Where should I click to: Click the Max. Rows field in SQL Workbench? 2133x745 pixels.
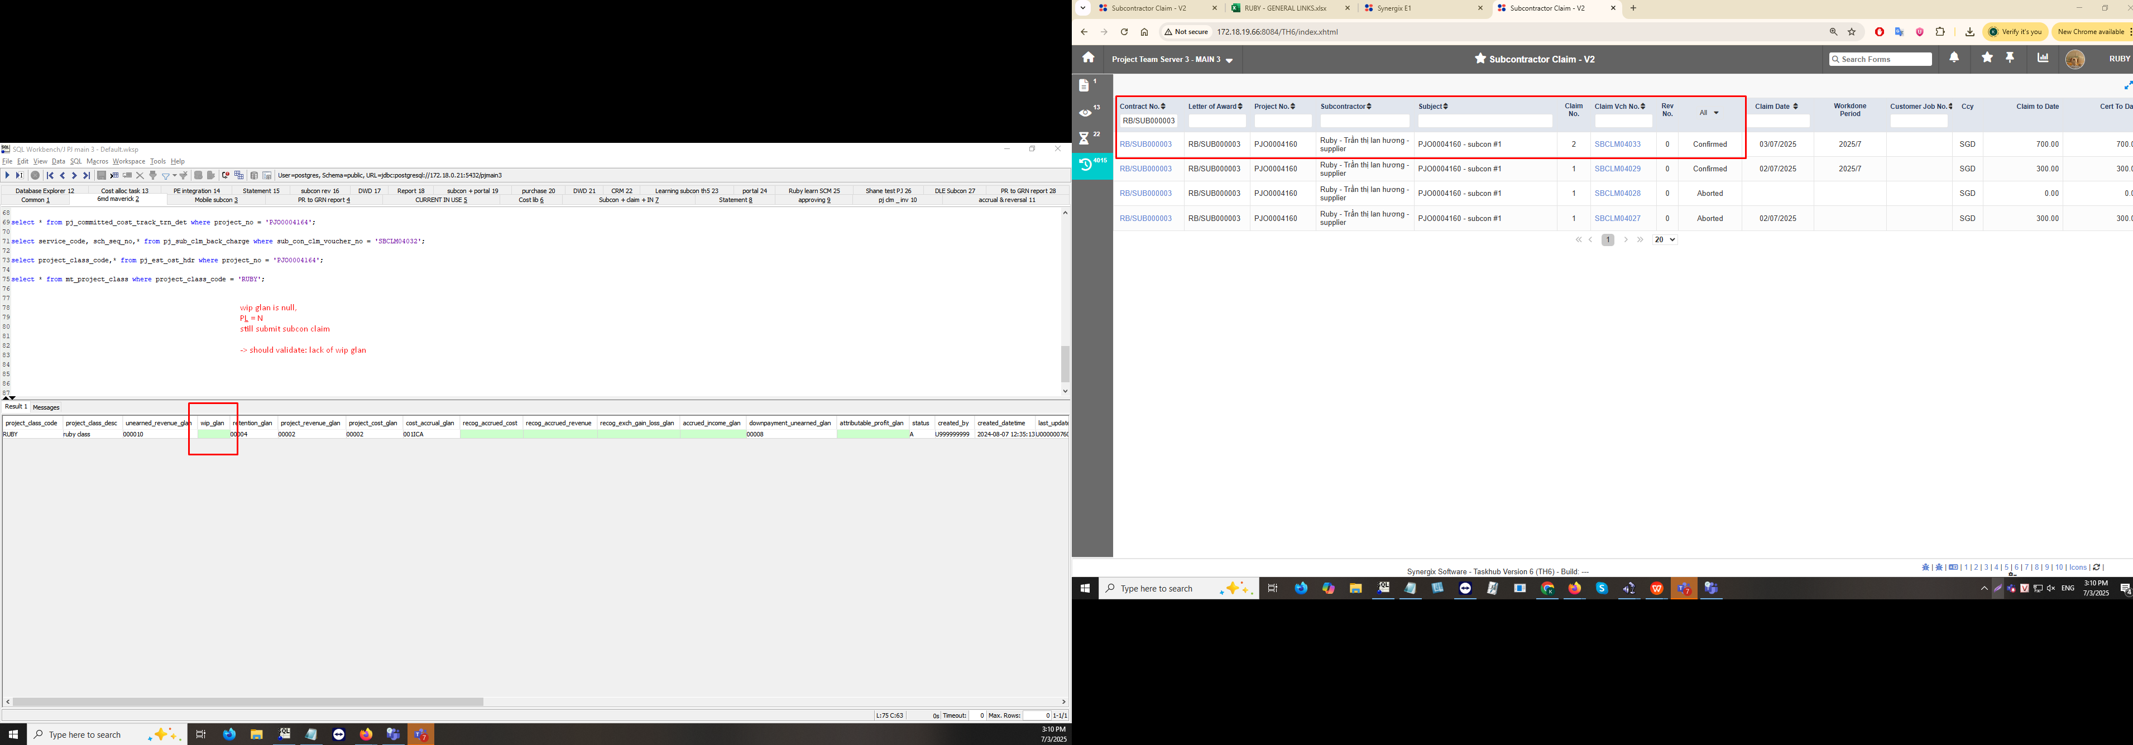pyautogui.click(x=1037, y=715)
